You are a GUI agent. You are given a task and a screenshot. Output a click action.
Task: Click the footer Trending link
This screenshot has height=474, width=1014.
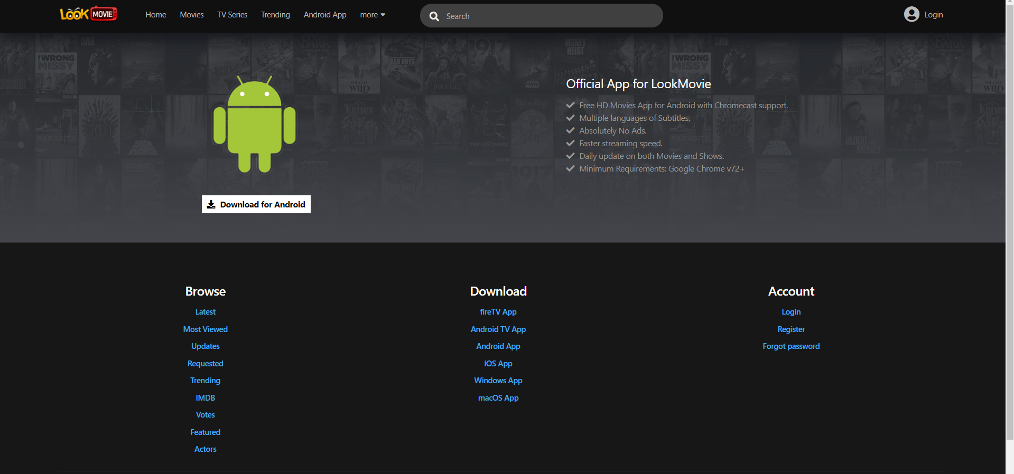[x=206, y=381]
